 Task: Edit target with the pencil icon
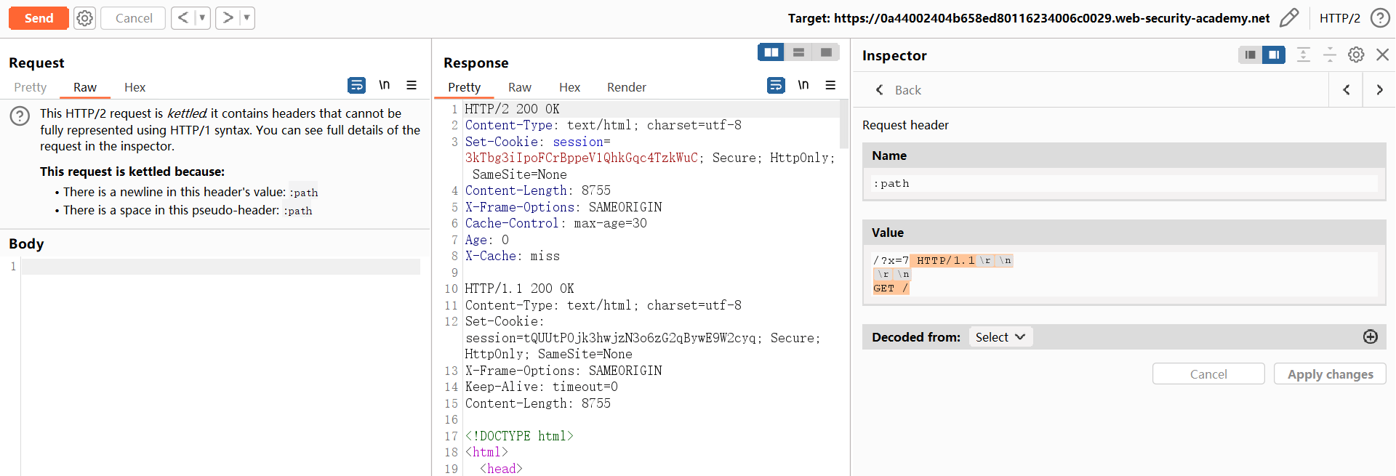[1288, 18]
